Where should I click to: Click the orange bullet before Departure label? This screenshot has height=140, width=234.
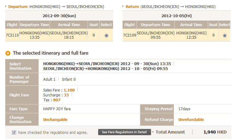[6, 6]
